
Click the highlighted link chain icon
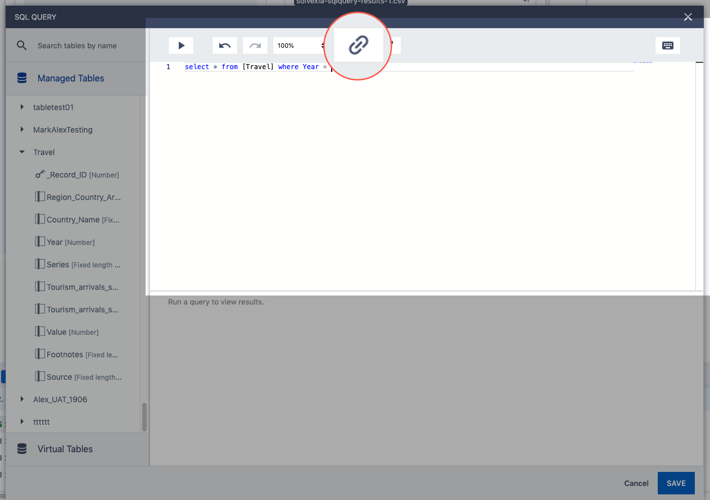click(x=358, y=45)
